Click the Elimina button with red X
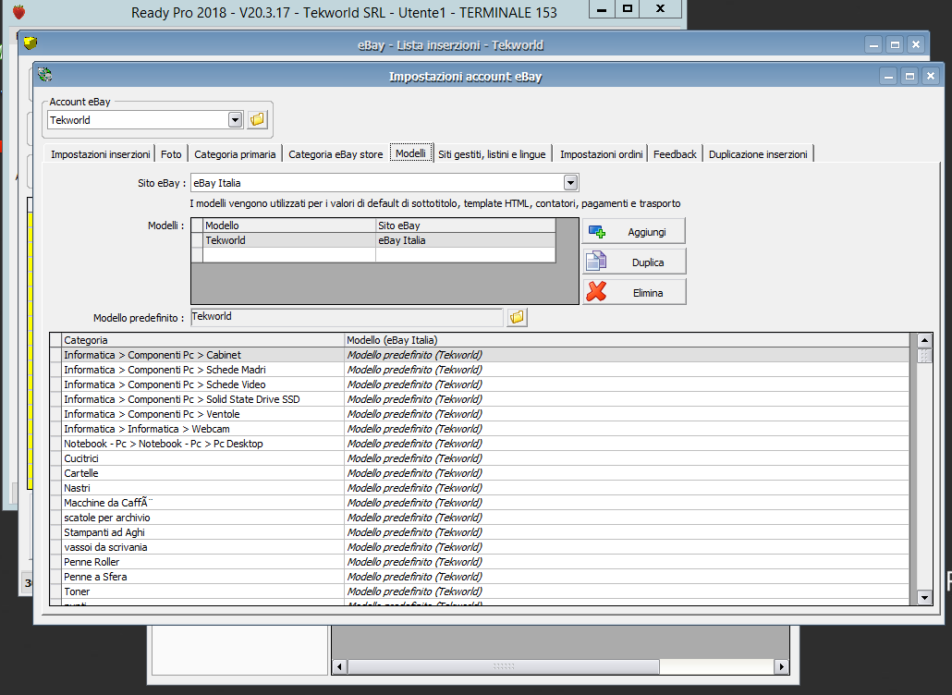Screen dimensions: 952x695 634,292
